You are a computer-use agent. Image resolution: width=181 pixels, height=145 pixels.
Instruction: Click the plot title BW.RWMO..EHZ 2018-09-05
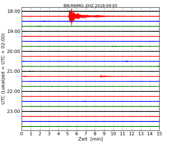click(x=90, y=6)
